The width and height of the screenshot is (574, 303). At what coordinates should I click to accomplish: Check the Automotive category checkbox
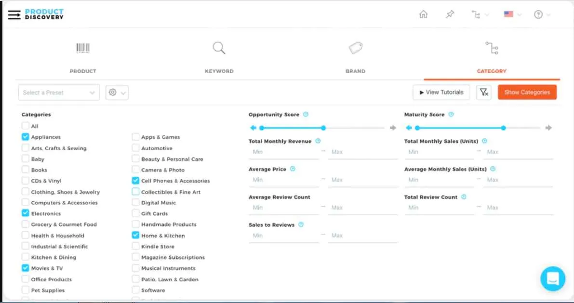pyautogui.click(x=135, y=148)
